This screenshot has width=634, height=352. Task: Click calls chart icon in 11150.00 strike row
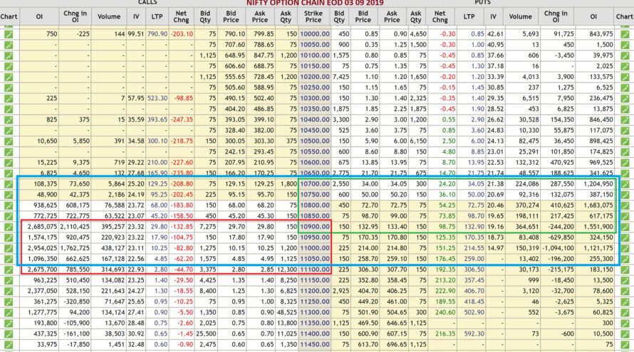point(9,280)
